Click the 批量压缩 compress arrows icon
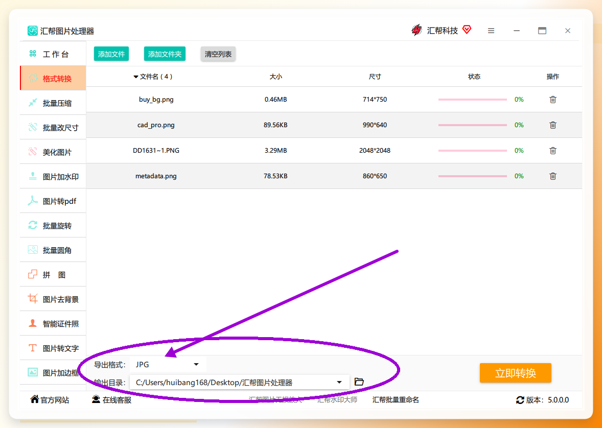Viewport: 602px width, 428px height. click(33, 103)
